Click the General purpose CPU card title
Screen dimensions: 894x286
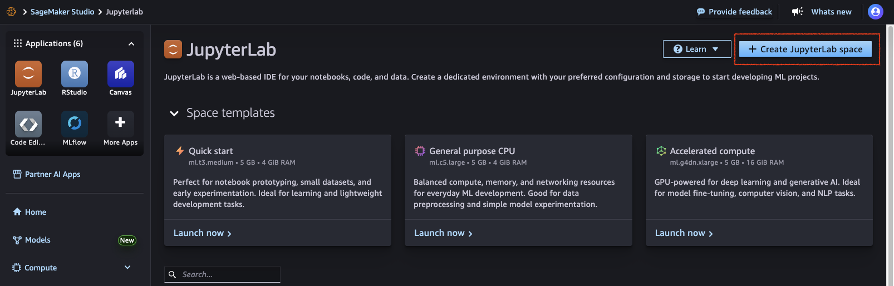point(472,151)
